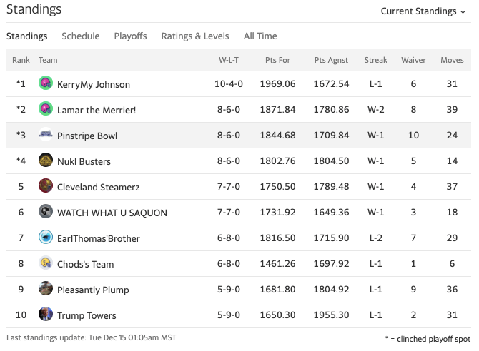Click WATCH WHAT U SAQUON helmet icon
The image size is (479, 351).
click(46, 212)
